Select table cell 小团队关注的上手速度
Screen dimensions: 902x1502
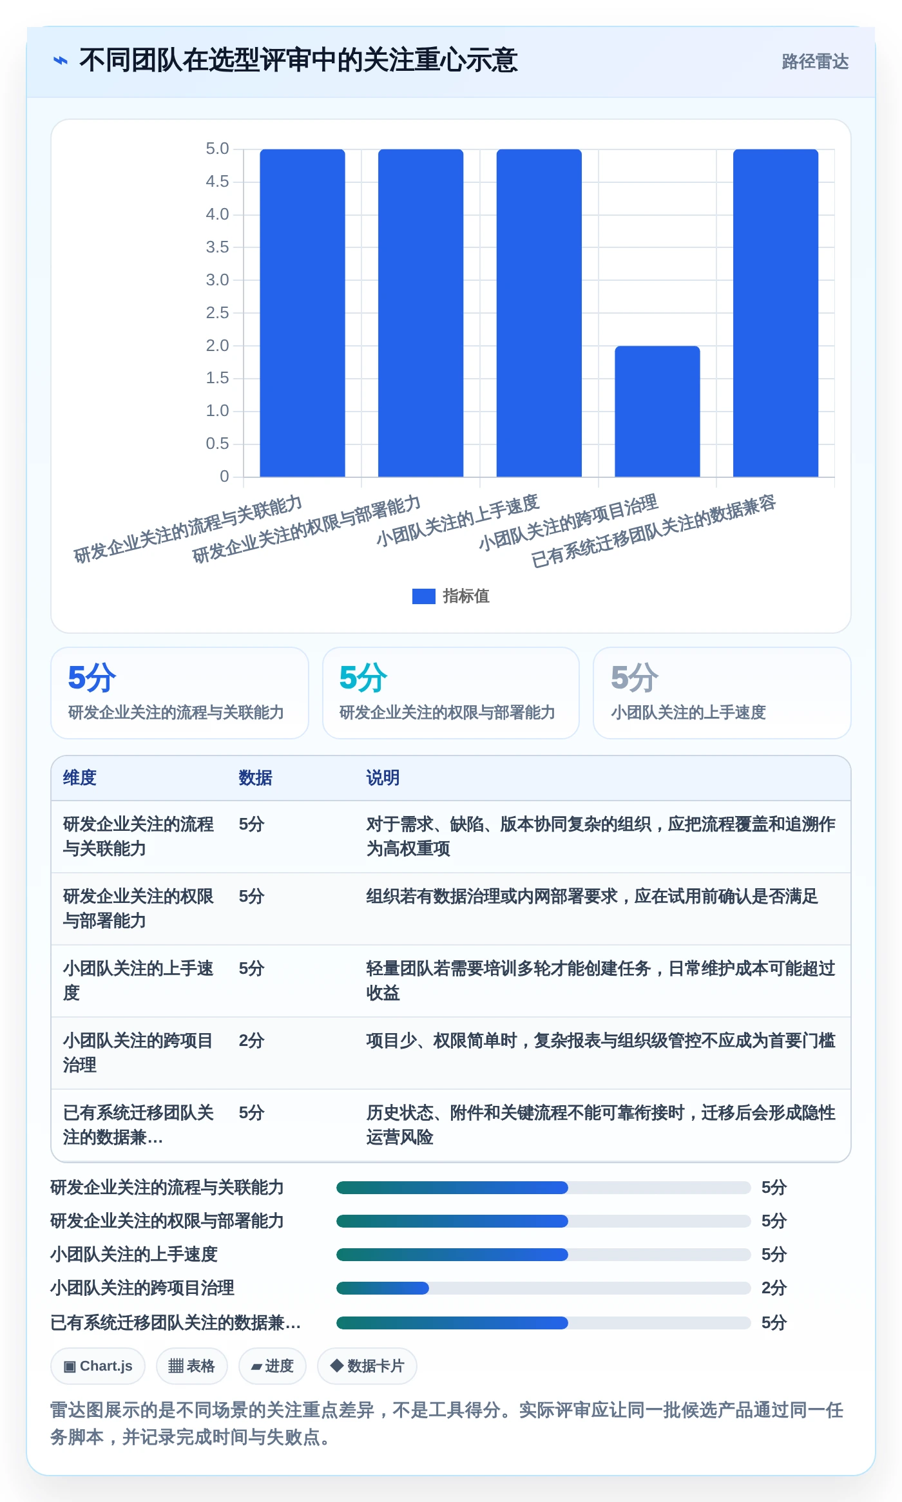139,980
